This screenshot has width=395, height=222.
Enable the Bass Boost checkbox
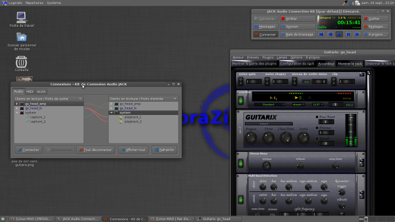pyautogui.click(x=317, y=117)
